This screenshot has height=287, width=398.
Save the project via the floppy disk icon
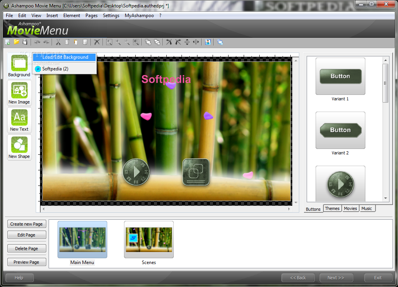click(25, 42)
